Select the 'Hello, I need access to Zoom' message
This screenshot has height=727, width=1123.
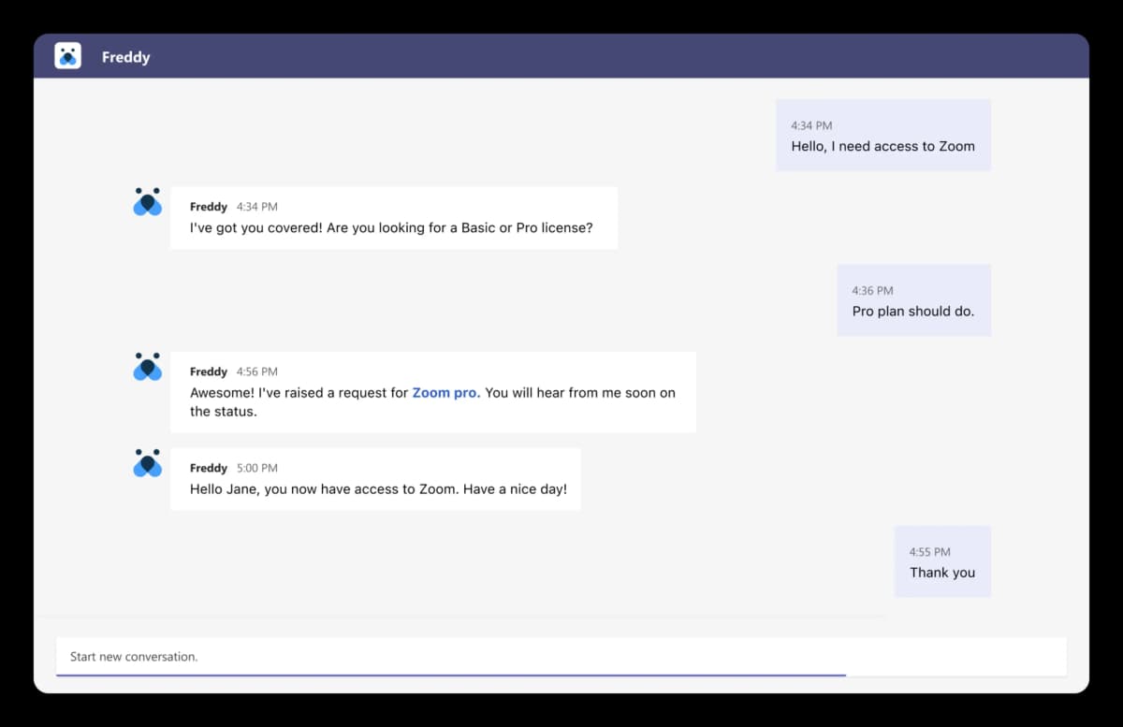click(x=882, y=146)
